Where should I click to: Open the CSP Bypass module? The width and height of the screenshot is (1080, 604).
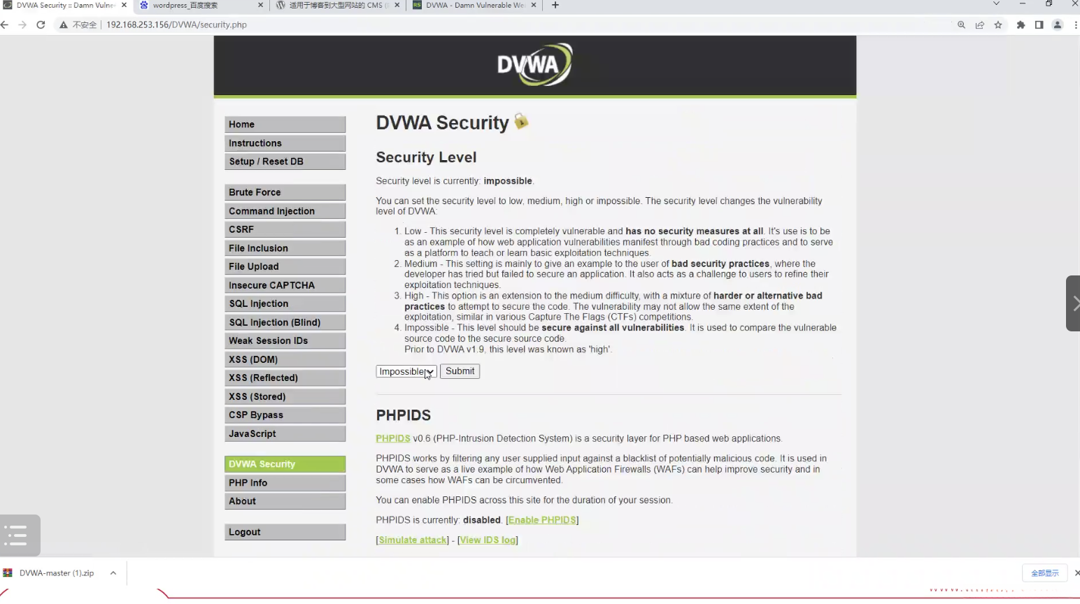coord(285,415)
